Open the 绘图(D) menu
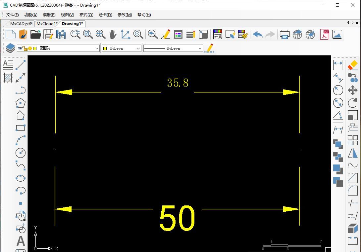The height and width of the screenshot is (252, 361). click(105, 15)
